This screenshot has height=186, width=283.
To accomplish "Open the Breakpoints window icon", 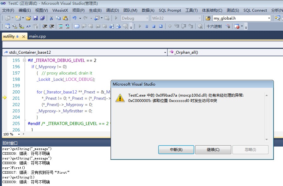I will (237, 26).
